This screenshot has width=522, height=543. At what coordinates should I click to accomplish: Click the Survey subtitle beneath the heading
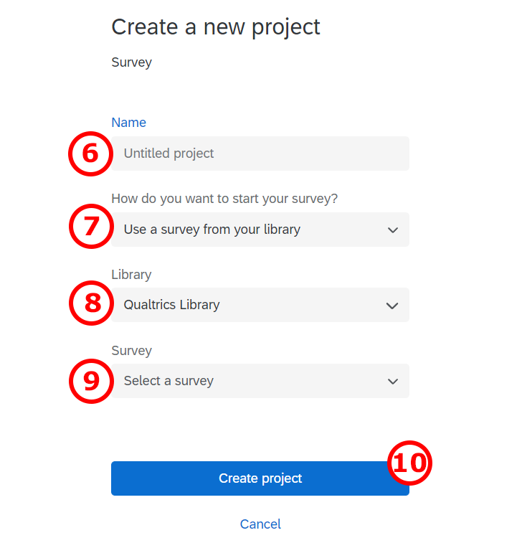(x=131, y=62)
